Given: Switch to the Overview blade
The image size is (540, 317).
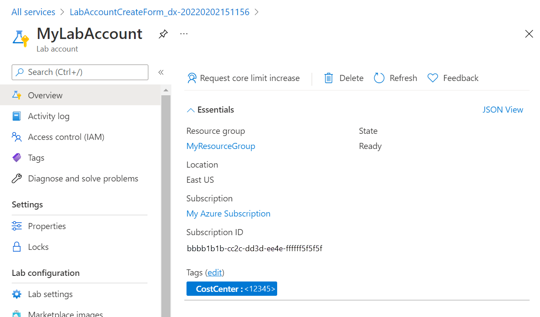Looking at the screenshot, I should click(x=45, y=95).
